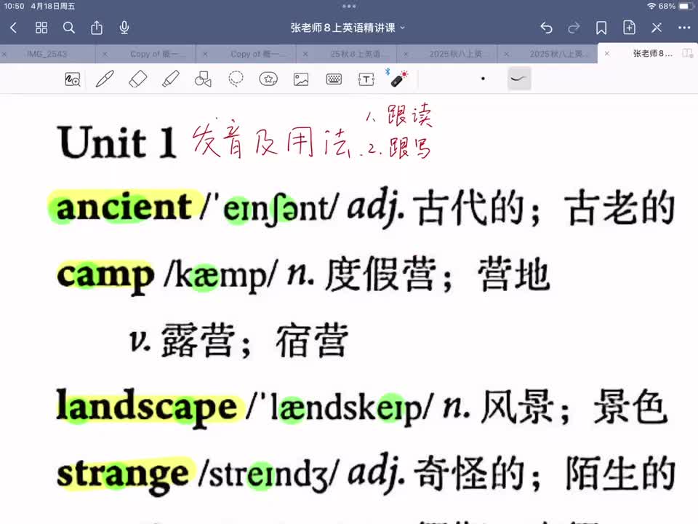Viewport: 698px width, 524px height.
Task: Tap the definition "风景；景色"
Action: coord(574,407)
